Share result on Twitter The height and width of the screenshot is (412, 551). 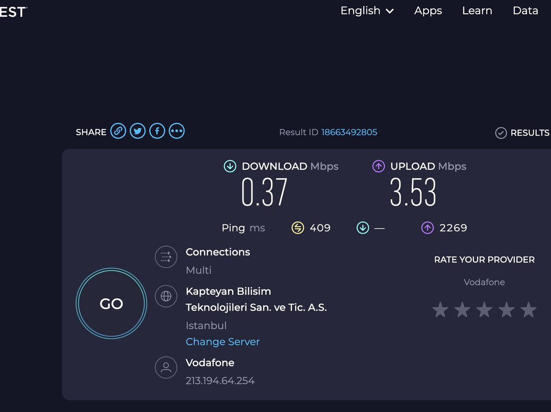(x=137, y=131)
